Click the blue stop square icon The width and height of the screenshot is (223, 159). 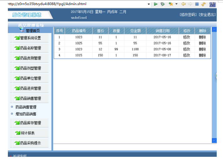[x=197, y=4]
